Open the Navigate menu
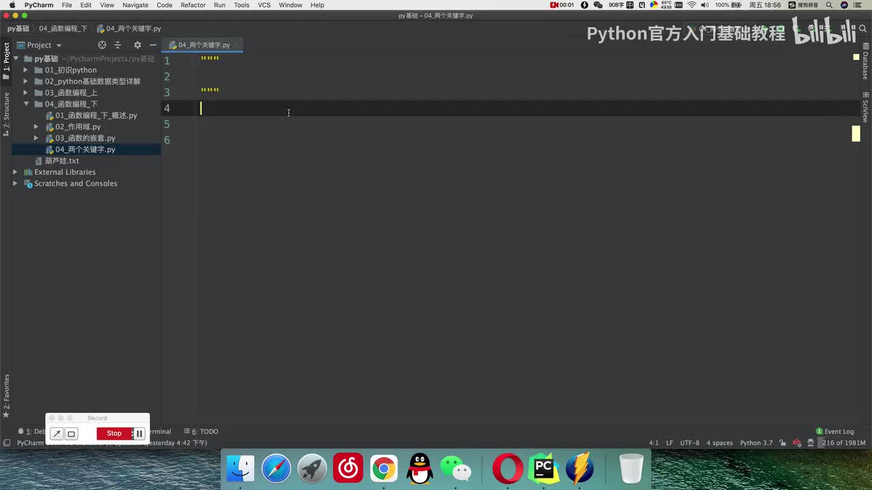The height and width of the screenshot is (490, 872). click(135, 5)
